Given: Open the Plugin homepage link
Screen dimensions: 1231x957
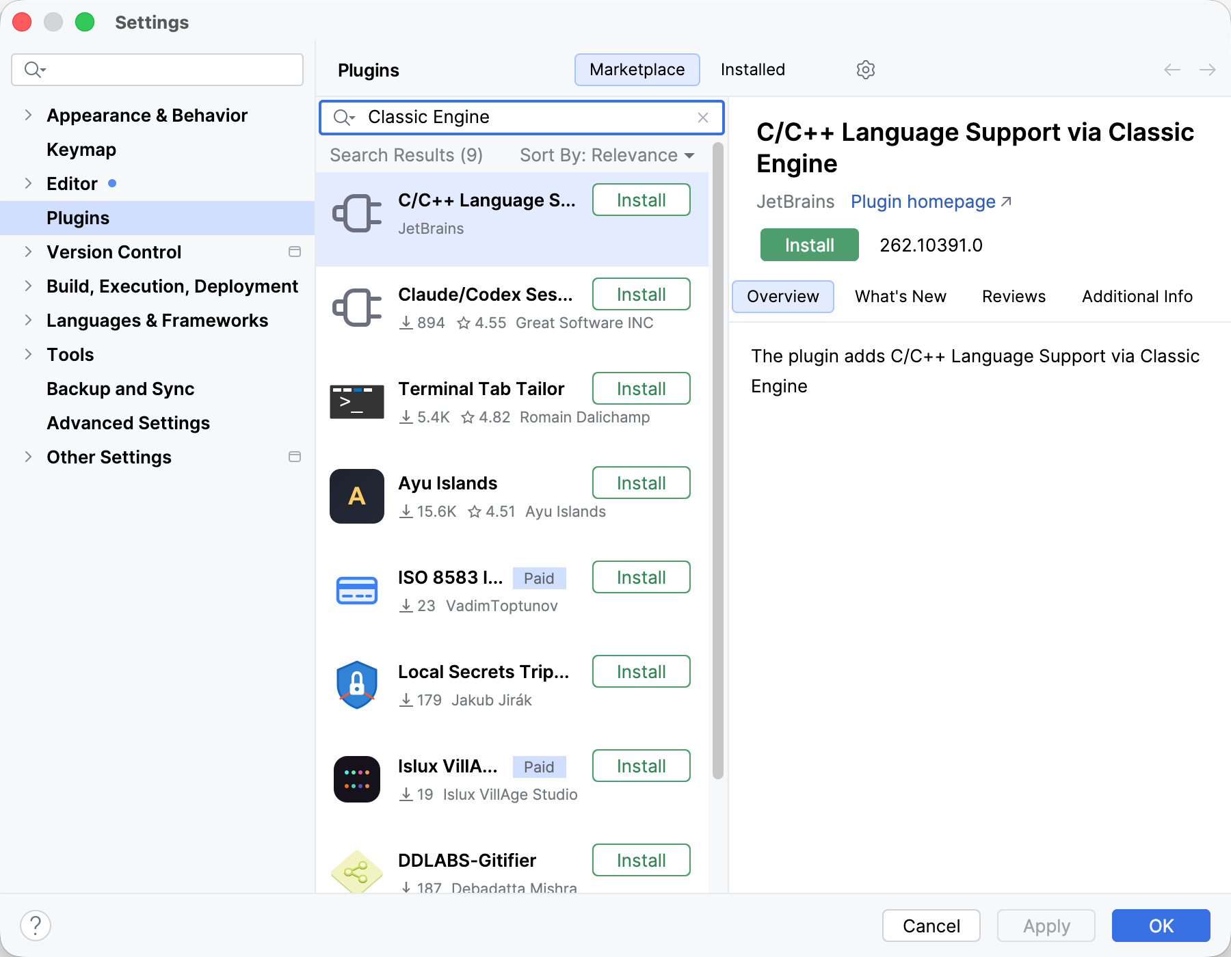Looking at the screenshot, I should (x=931, y=202).
